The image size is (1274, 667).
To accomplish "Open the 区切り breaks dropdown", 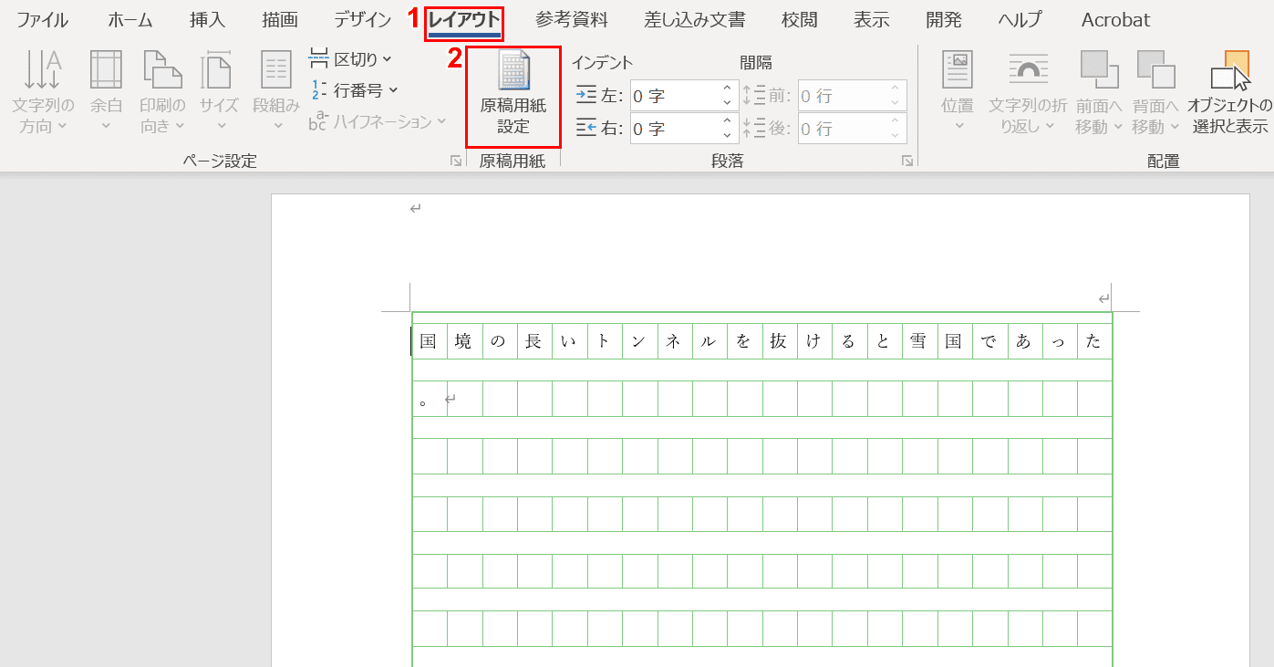I will [x=350, y=59].
